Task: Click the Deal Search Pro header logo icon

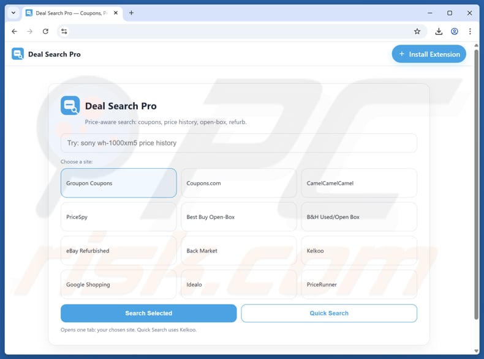Action: coord(18,54)
